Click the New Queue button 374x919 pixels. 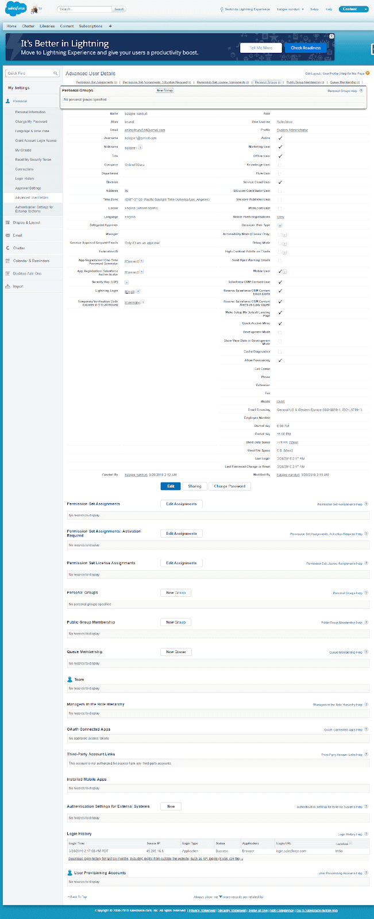[176, 652]
